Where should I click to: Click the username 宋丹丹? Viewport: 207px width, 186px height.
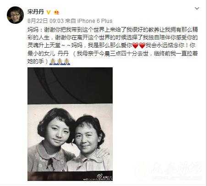tap(36, 12)
